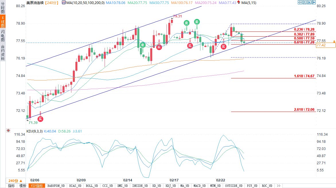336x188 pixels.
Task: Apply the DMI_UD indicator
Action: (x=122, y=186)
